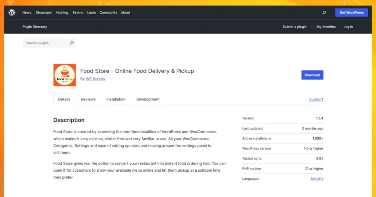Click the '4.0 or higher' WordPress version value
This screenshot has width=376, height=197.
coord(313,148)
